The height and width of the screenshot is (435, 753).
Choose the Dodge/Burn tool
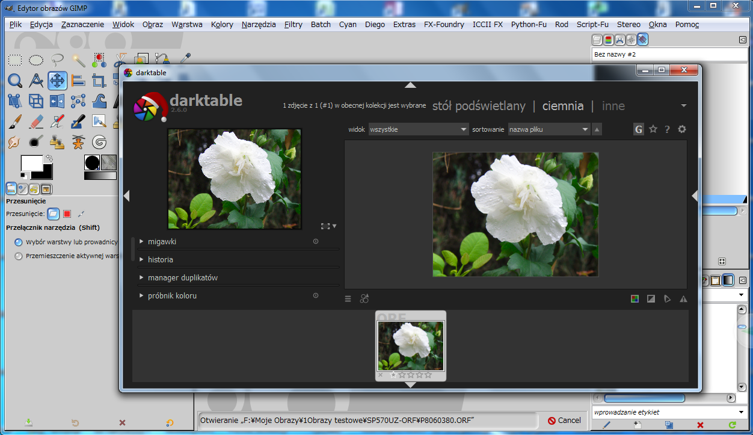[x=36, y=142]
